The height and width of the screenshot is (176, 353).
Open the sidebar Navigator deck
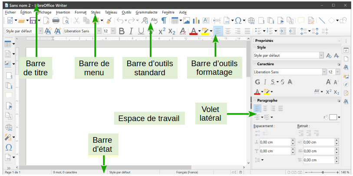[346, 84]
